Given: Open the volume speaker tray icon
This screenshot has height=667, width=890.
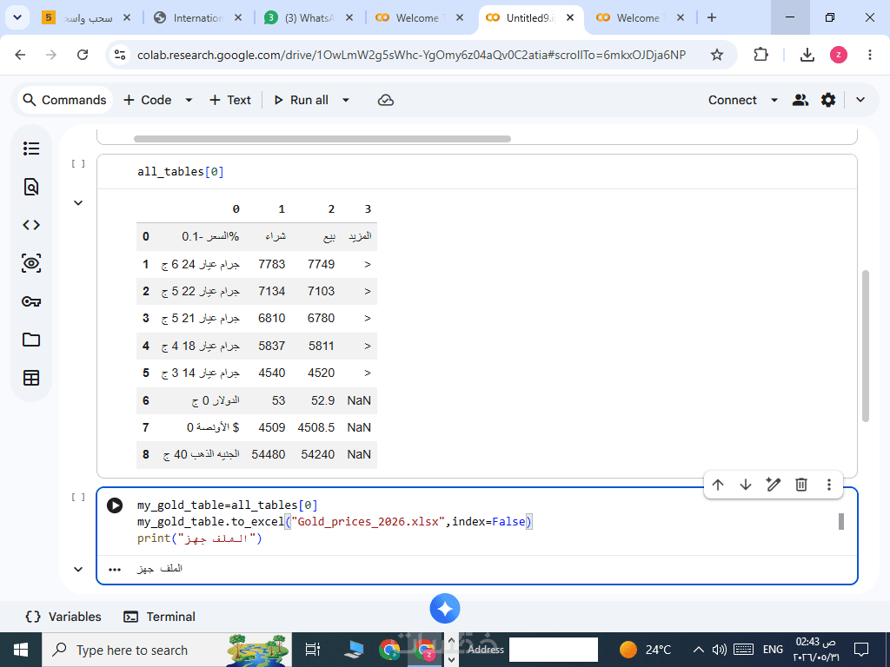Looking at the screenshot, I should point(720,650).
